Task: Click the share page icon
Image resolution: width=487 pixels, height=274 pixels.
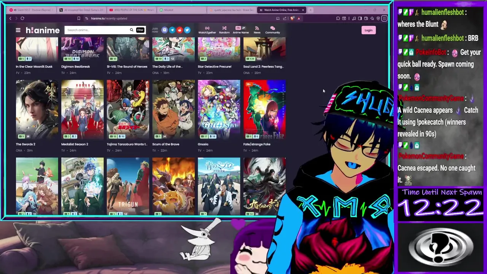Action: [x=285, y=18]
